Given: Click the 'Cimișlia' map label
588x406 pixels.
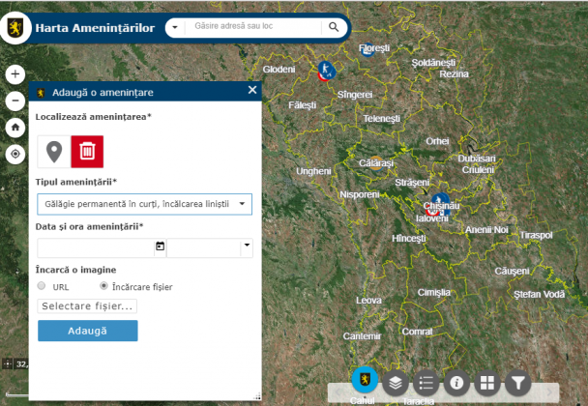Looking at the screenshot, I should point(434,292).
